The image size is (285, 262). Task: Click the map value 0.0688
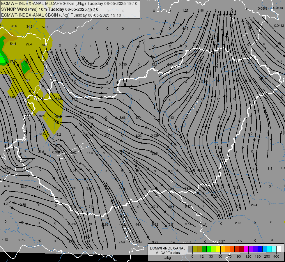(x=263, y=8)
